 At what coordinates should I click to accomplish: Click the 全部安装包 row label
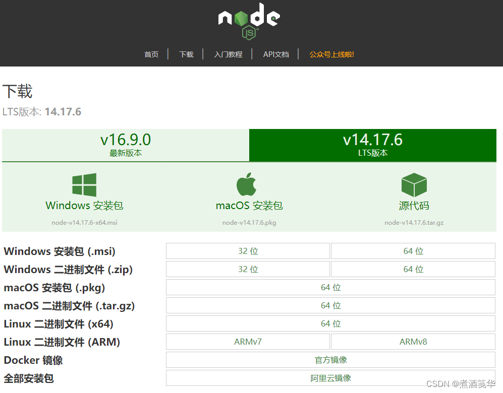tap(29, 378)
